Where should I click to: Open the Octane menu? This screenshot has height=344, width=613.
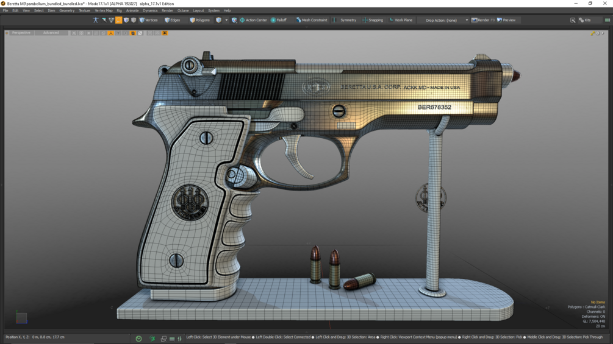pos(183,10)
